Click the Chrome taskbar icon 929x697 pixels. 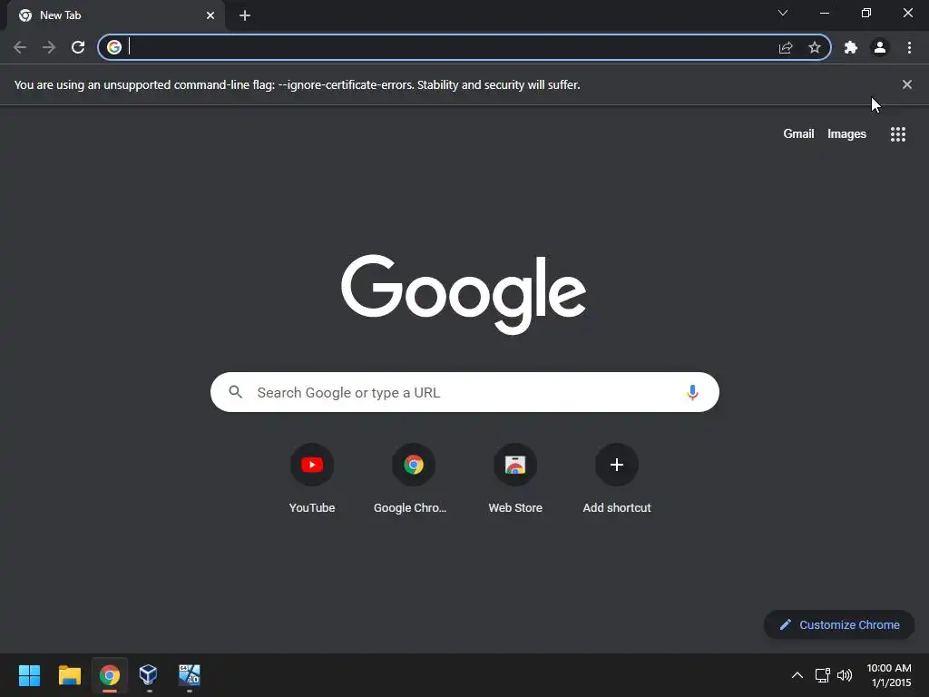110,675
